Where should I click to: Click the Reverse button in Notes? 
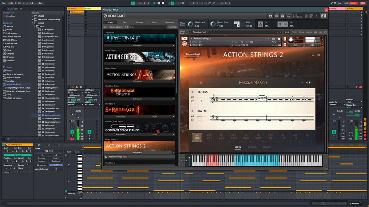42,158
